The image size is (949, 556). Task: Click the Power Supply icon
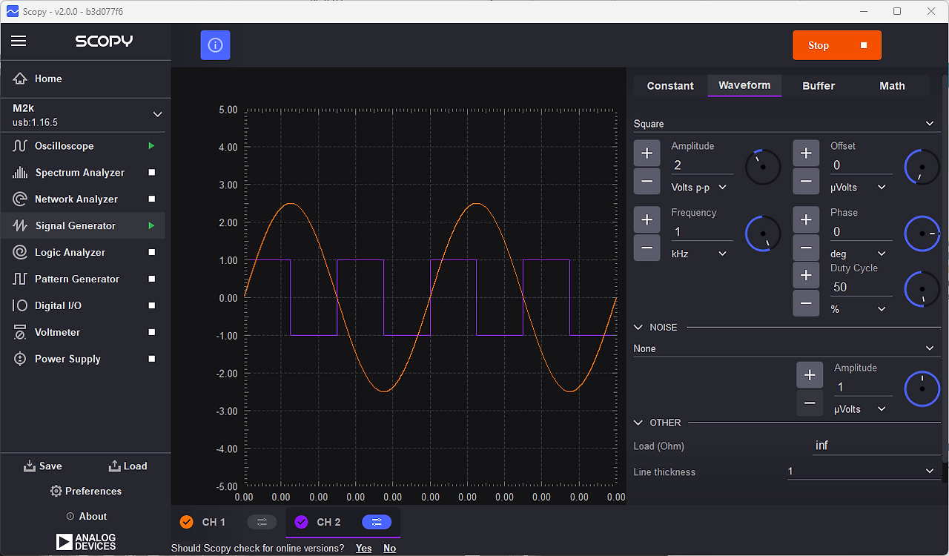click(20, 359)
